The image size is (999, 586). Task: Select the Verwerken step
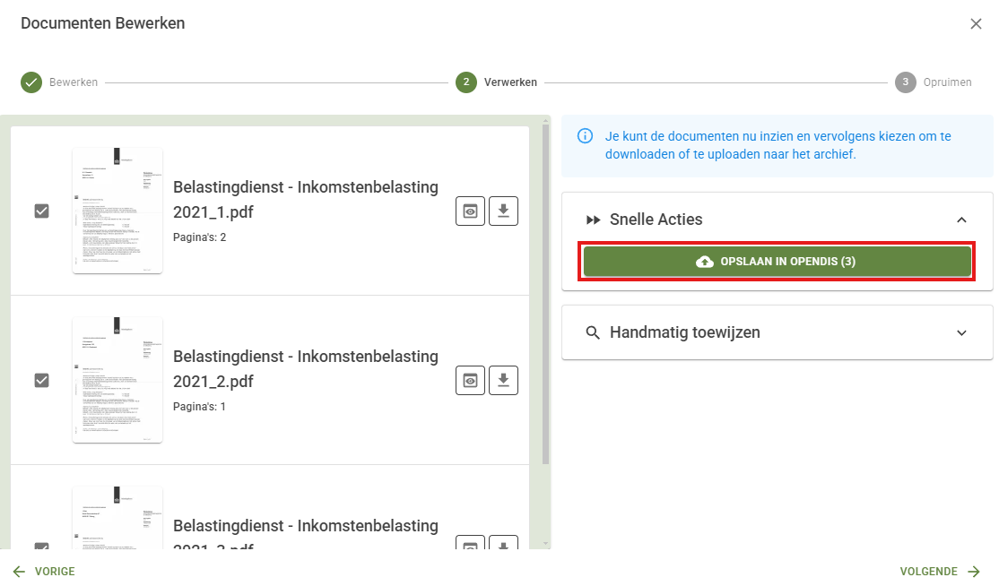coord(465,82)
